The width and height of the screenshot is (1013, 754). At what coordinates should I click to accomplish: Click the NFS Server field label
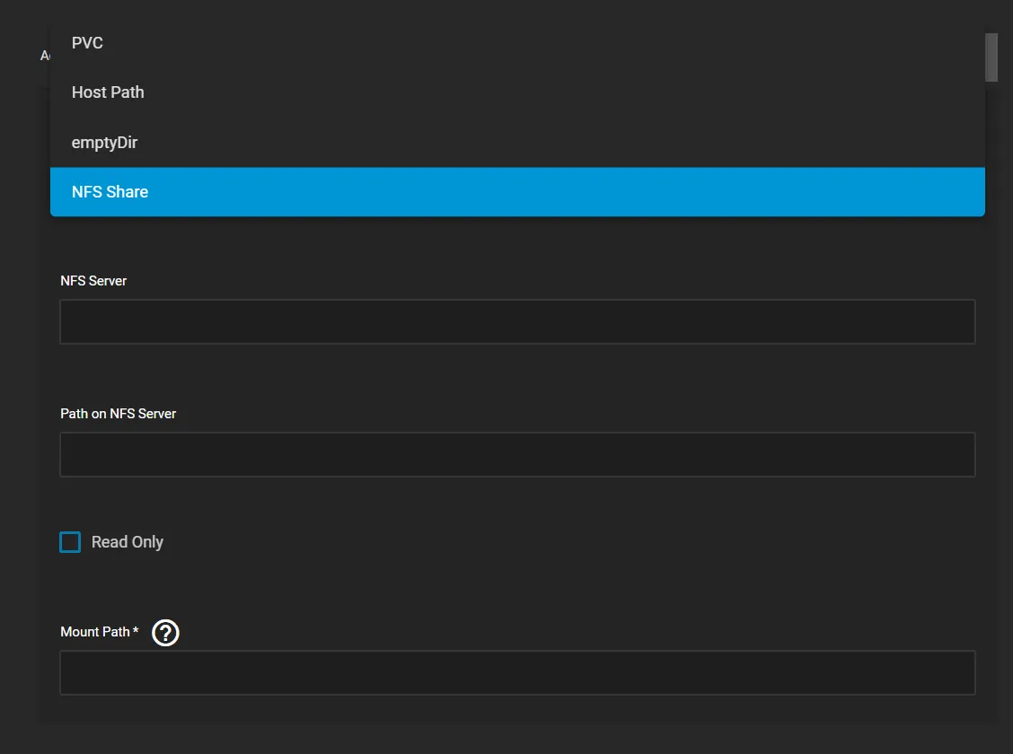click(93, 281)
